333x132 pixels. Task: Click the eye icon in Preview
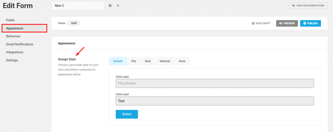(x=281, y=23)
